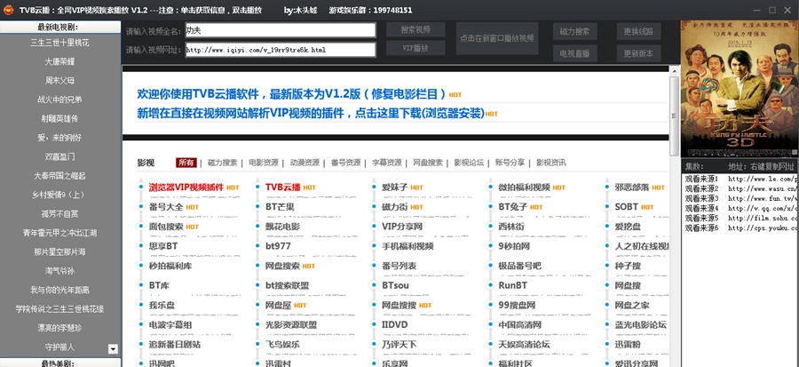This screenshot has width=799, height=367.
Task: Click the 功夫 3D movie poster
Action: (x=740, y=89)
